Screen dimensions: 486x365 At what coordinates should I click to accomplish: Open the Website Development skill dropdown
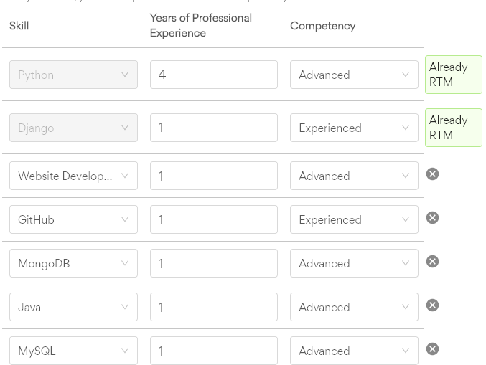click(x=73, y=176)
